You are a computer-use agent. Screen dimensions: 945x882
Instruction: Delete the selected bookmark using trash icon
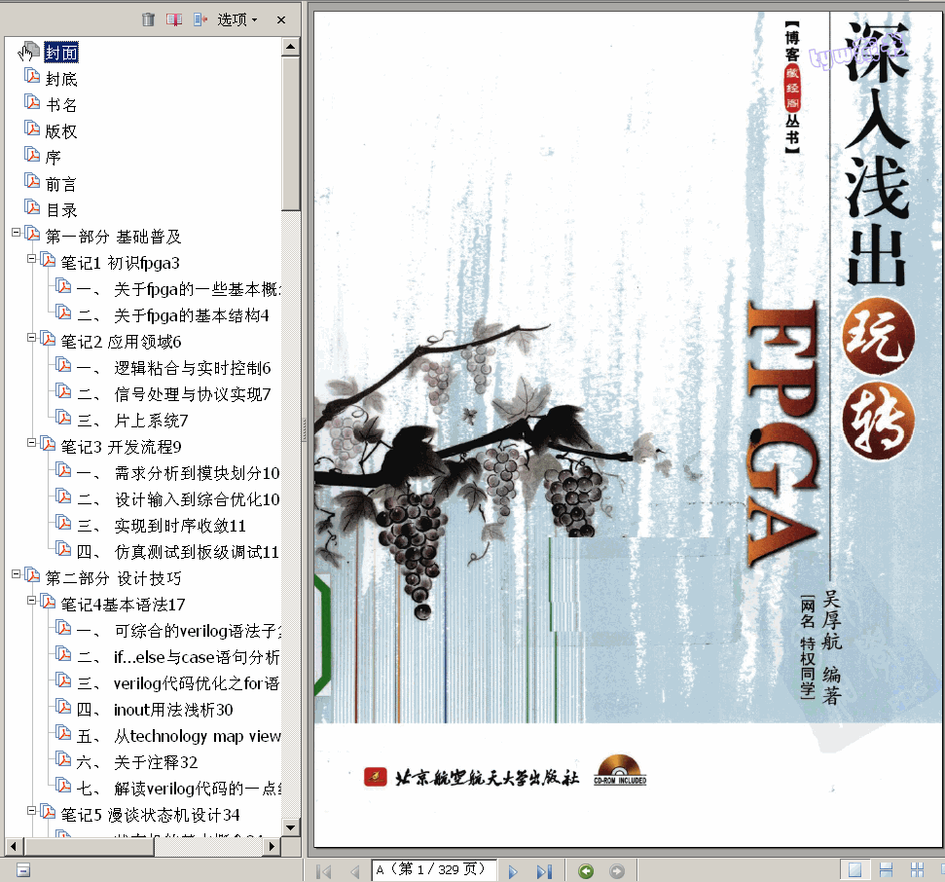(148, 18)
